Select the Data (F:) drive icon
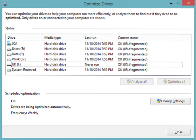The width and height of the screenshot is (196, 140). (x=9, y=55)
